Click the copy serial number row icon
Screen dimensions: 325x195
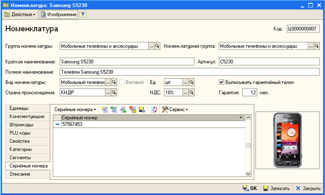114,109
